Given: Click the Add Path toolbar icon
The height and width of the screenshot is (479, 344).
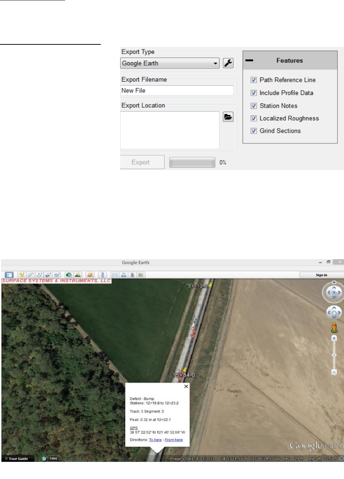Looking at the screenshot, I should click(39, 275).
